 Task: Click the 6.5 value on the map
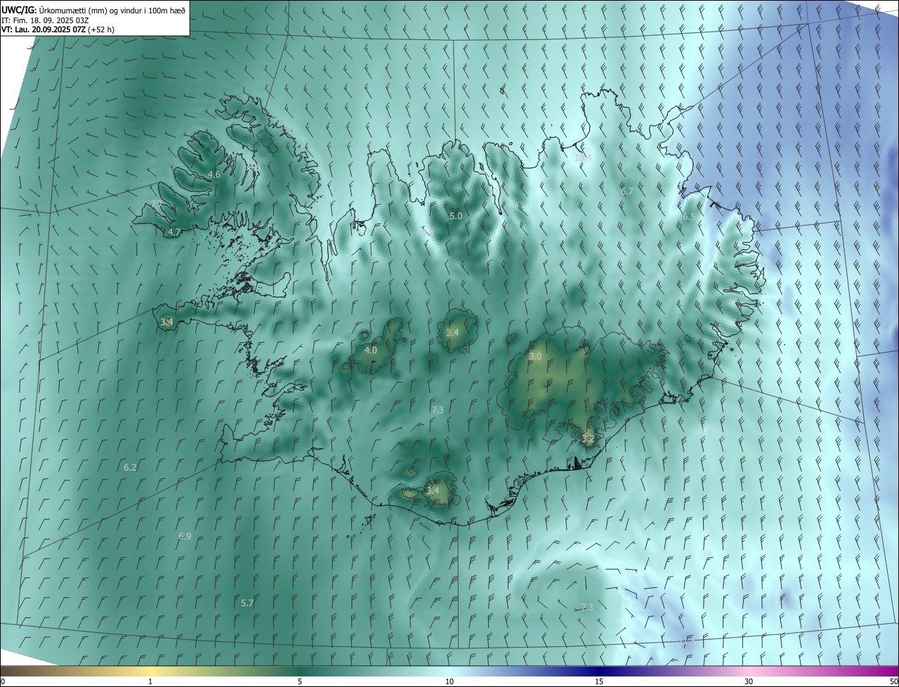tap(689, 217)
